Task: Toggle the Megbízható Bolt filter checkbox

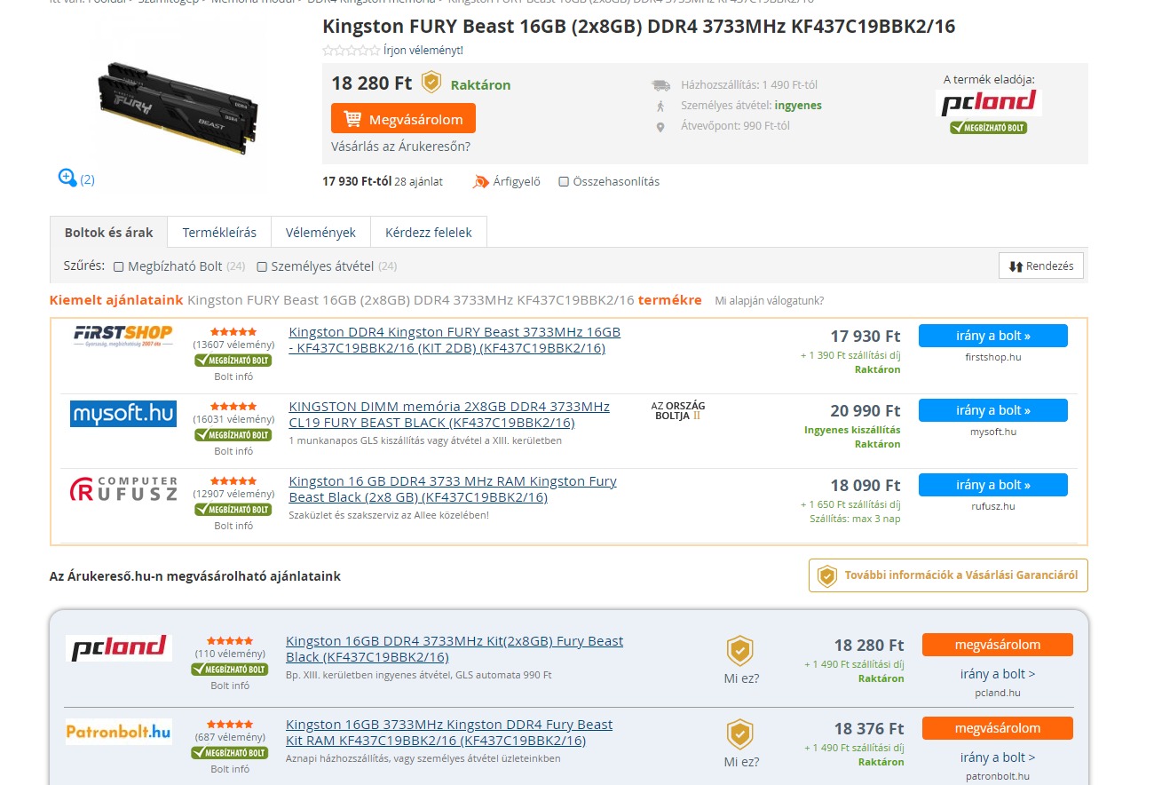Action: [119, 266]
